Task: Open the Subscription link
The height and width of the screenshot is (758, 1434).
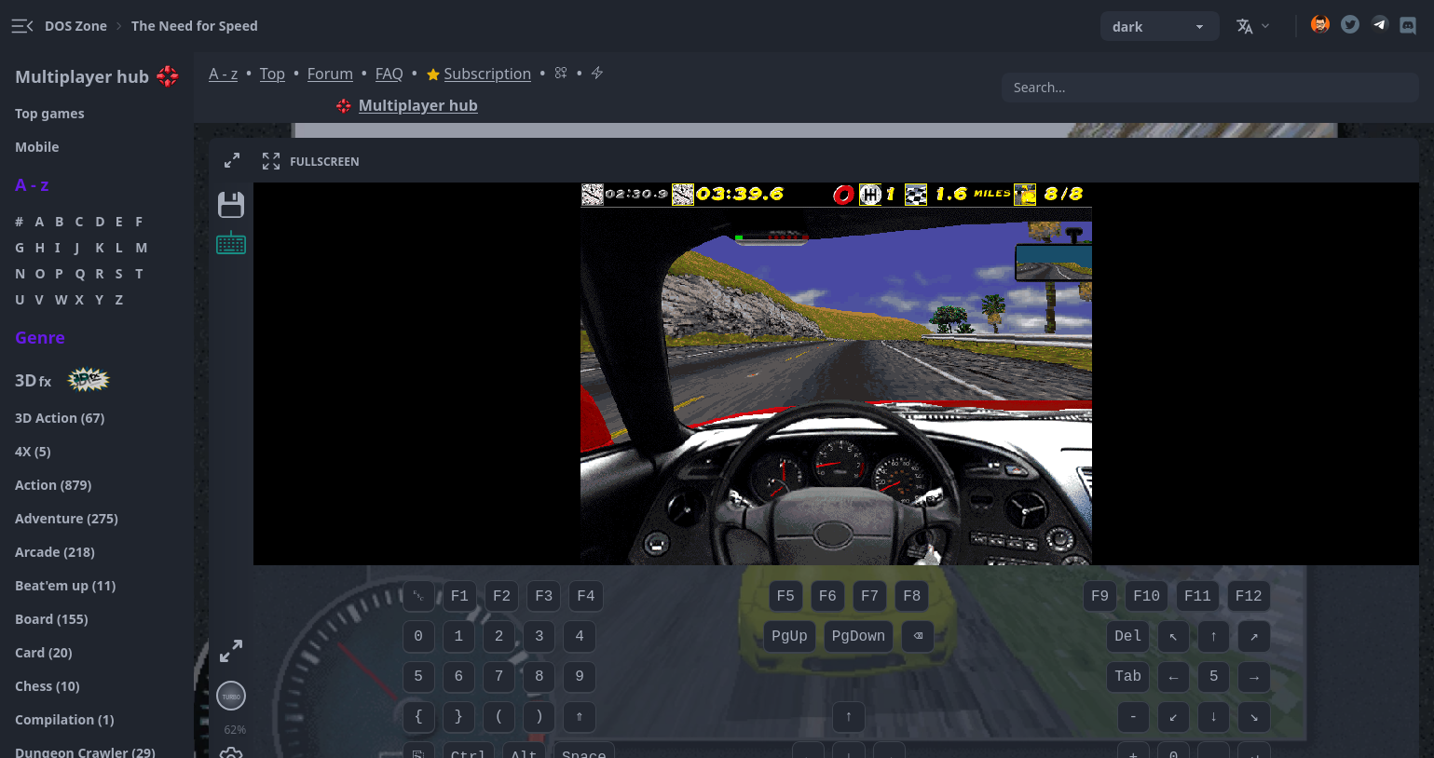Action: tap(486, 74)
